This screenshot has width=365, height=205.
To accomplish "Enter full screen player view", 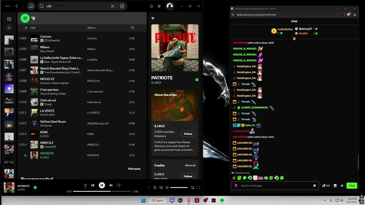I will coord(198,187).
